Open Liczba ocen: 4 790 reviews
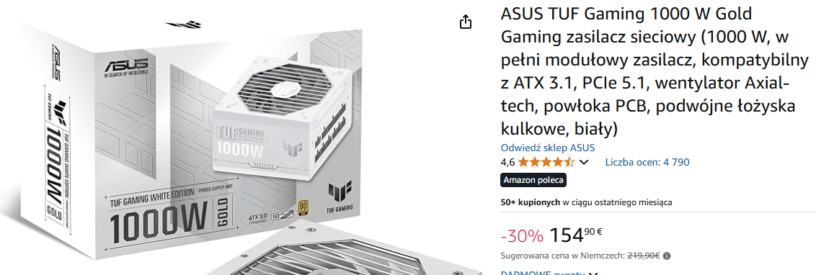816x275 pixels. tap(647, 162)
